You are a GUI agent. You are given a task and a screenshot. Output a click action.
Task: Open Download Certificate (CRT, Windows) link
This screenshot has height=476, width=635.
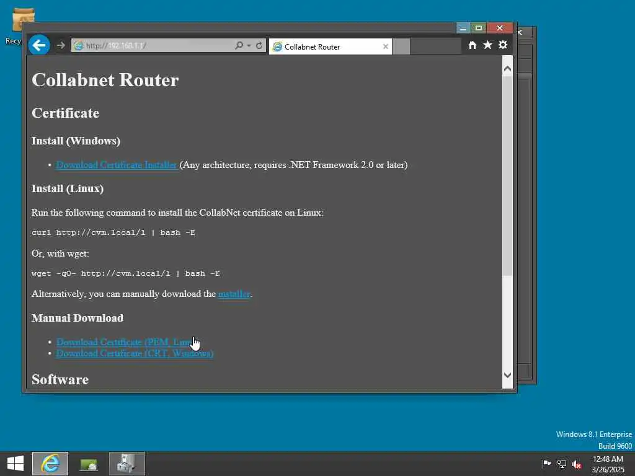pyautogui.click(x=135, y=353)
